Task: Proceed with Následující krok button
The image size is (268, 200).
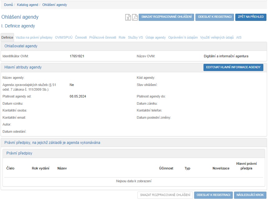Action: tap(250, 195)
